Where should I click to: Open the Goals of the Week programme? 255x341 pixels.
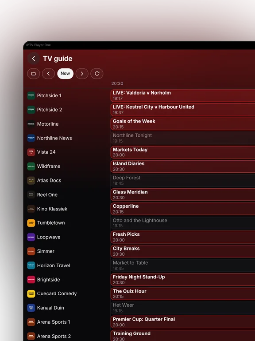tap(183, 124)
